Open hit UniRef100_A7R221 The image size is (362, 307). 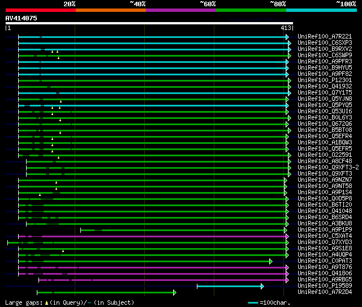tap(324, 36)
